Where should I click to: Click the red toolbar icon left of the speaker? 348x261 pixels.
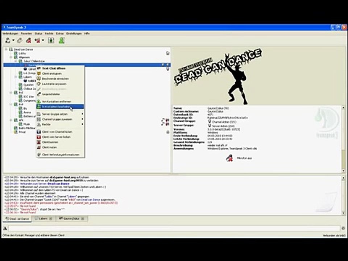coord(29,40)
